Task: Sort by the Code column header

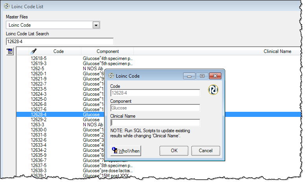Action: coord(58,51)
